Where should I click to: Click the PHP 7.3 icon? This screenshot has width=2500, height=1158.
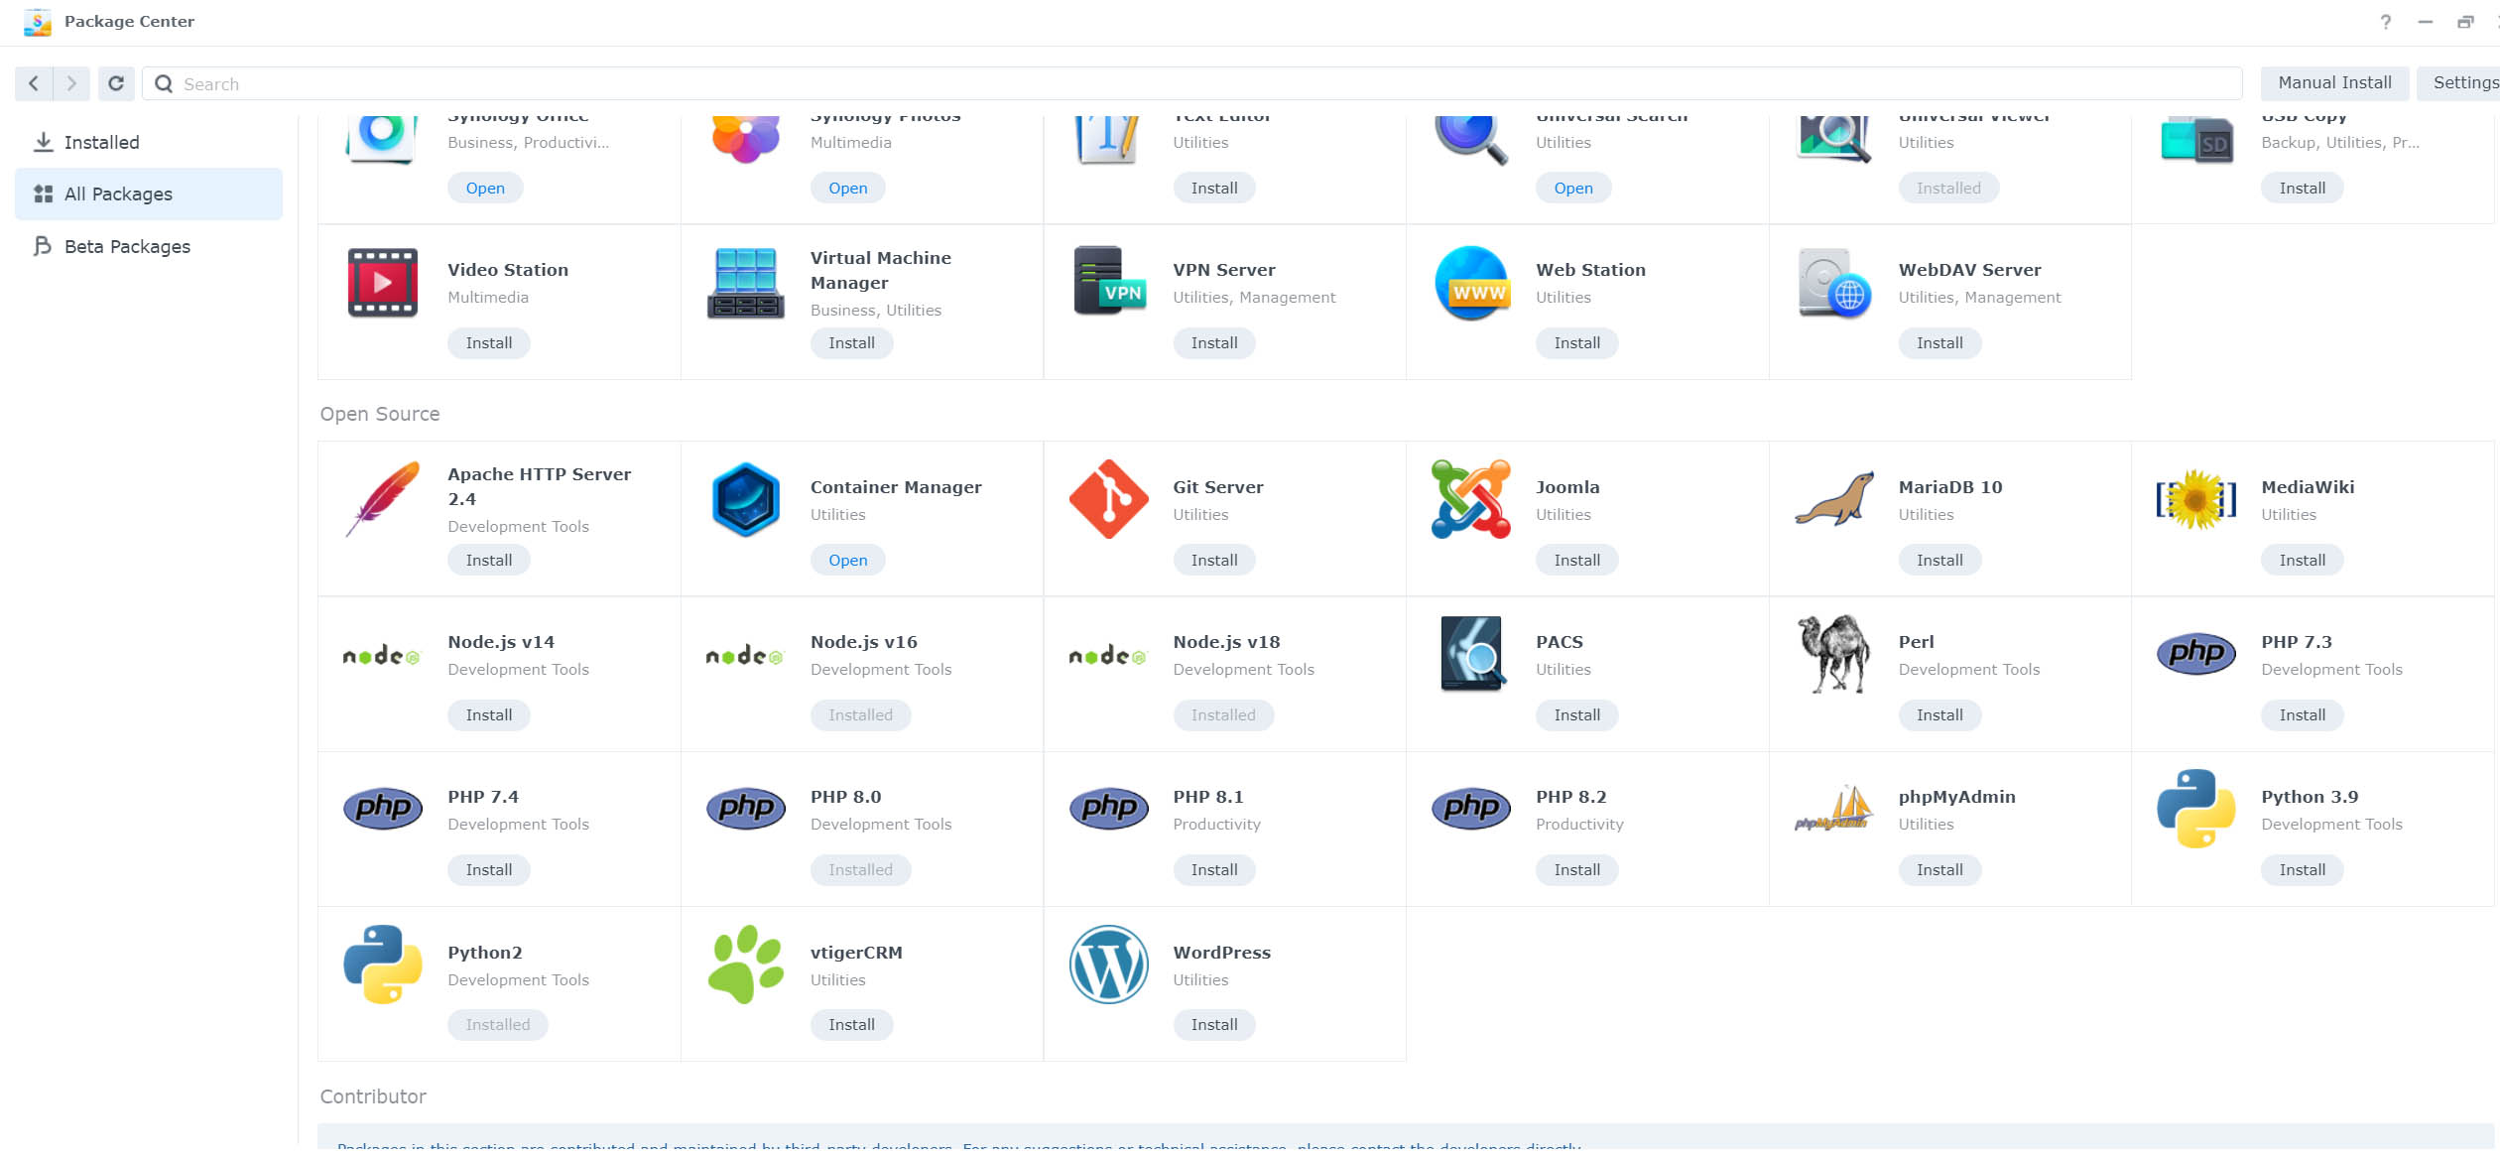[2196, 654]
